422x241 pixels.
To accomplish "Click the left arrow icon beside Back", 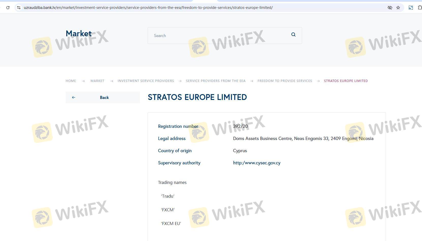I will click(74, 97).
